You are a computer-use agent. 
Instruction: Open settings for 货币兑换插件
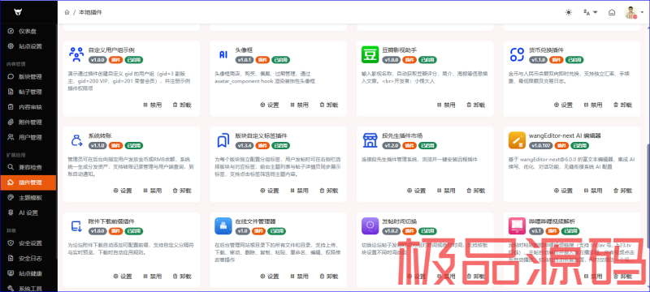tap(563, 105)
